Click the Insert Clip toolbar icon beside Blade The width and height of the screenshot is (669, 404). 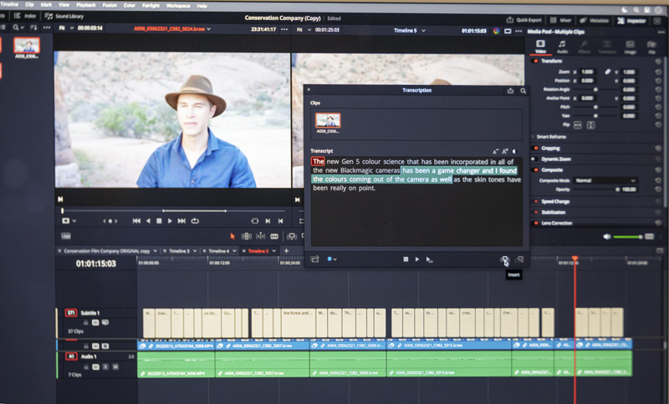point(292,236)
